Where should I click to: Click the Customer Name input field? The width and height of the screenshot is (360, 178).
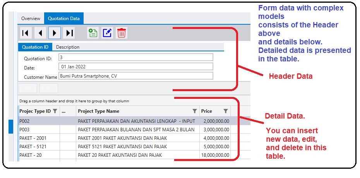click(x=135, y=76)
